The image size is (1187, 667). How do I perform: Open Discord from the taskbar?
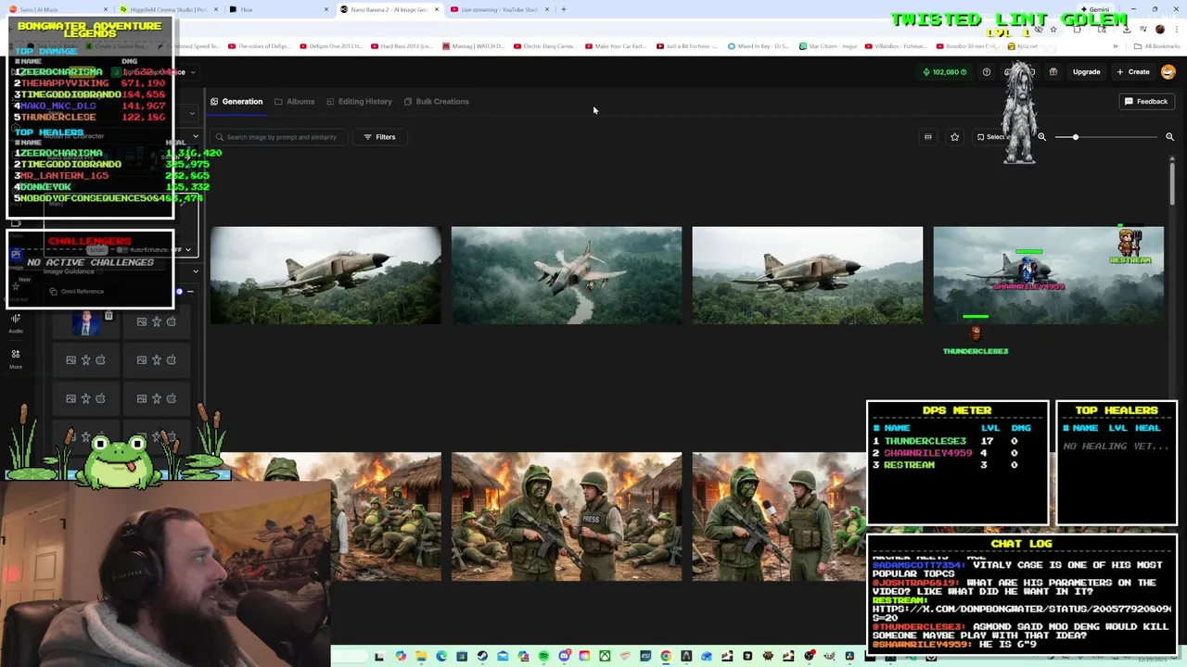point(564,657)
